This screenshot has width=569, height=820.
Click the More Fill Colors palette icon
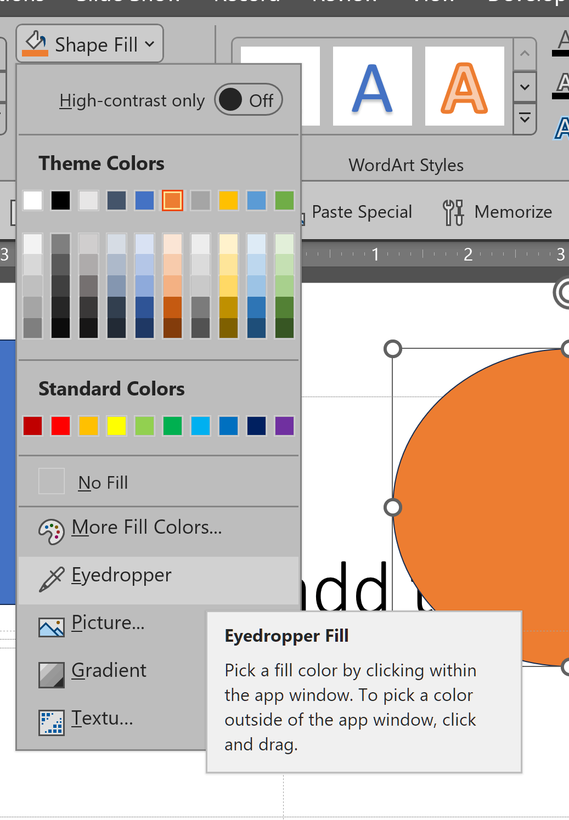(x=51, y=531)
